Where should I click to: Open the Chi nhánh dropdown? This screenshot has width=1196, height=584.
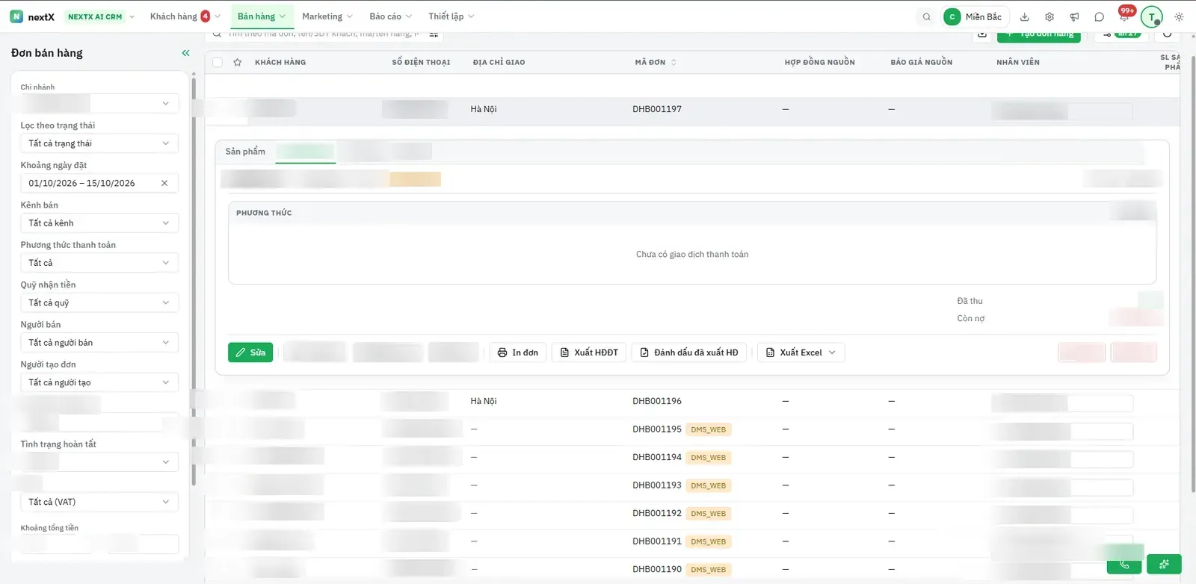99,103
